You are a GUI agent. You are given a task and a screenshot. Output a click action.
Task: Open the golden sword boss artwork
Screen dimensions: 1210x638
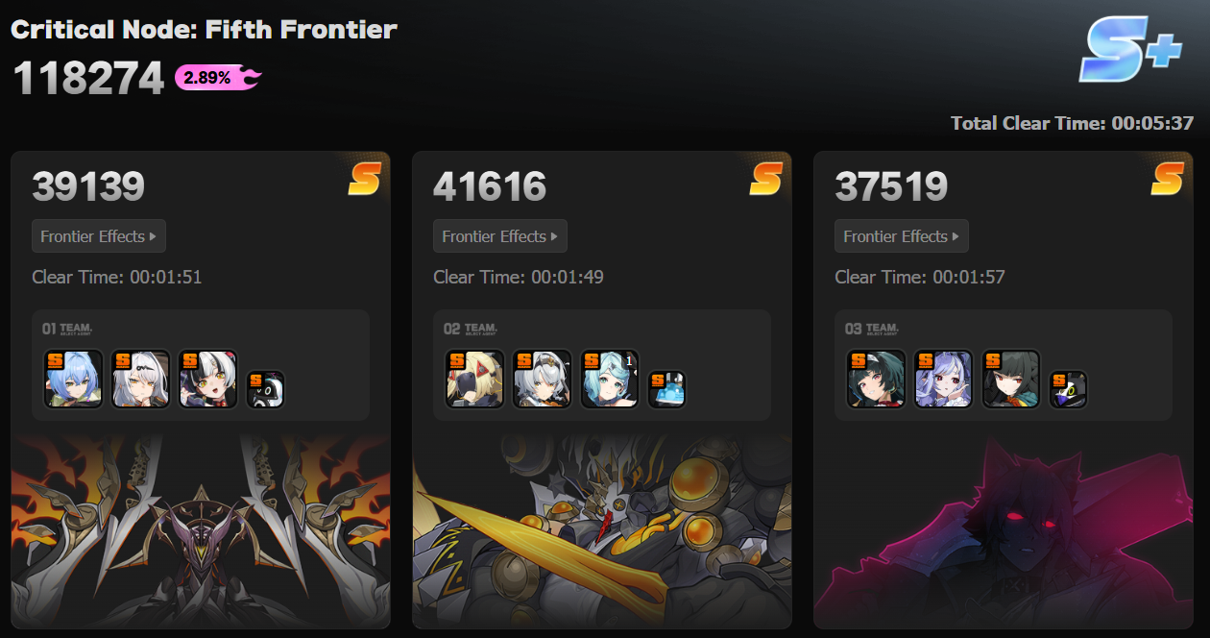(x=602, y=531)
